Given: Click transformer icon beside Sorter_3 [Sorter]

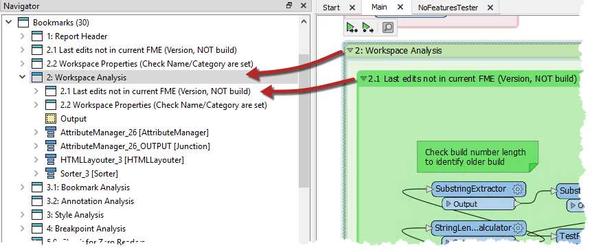Looking at the screenshot, I should coord(51,174).
